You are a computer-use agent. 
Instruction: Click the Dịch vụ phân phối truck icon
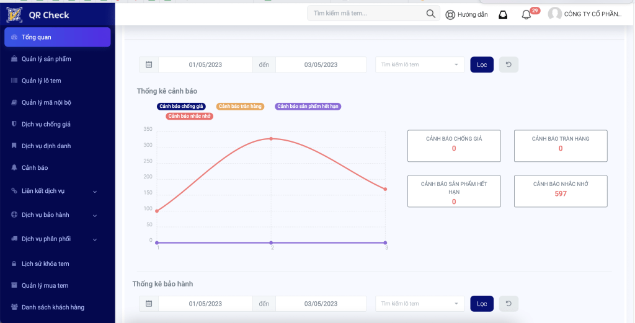14,239
